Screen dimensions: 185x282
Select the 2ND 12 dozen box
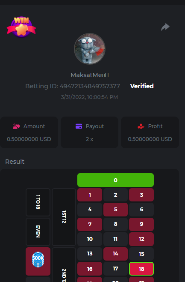(64, 265)
